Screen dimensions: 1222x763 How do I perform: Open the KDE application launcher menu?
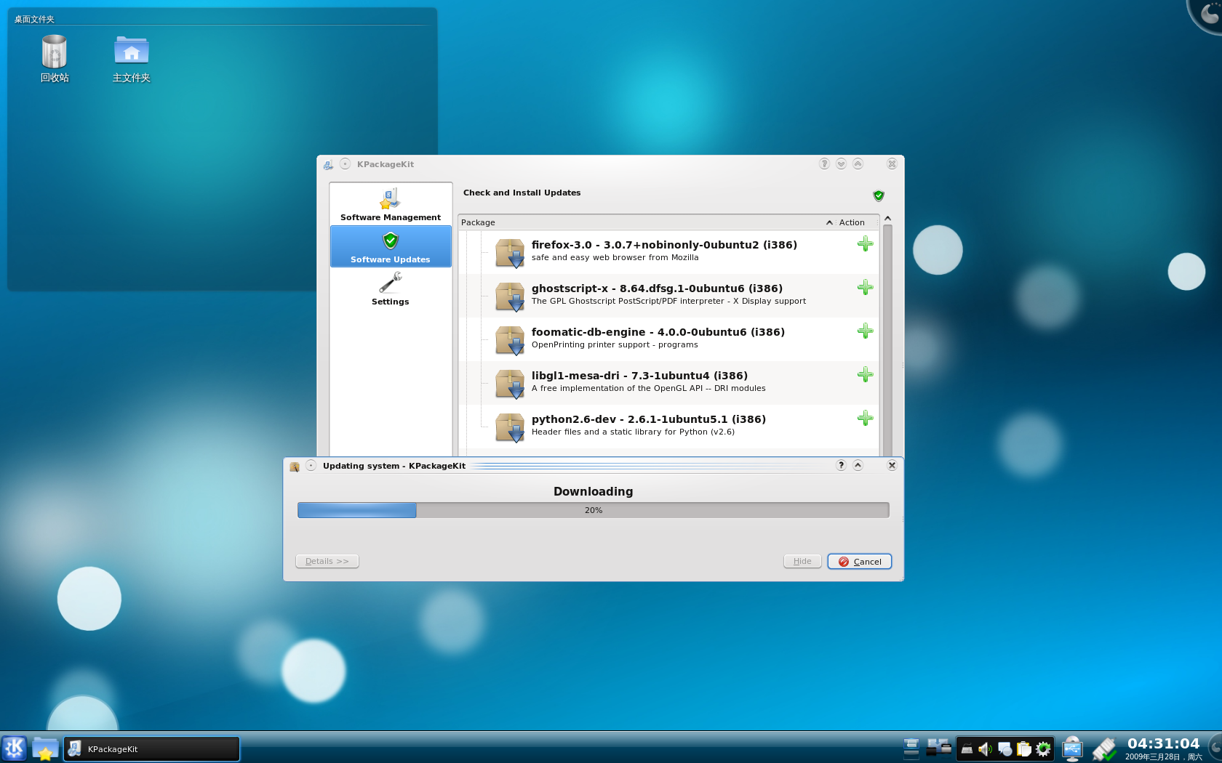pos(14,748)
